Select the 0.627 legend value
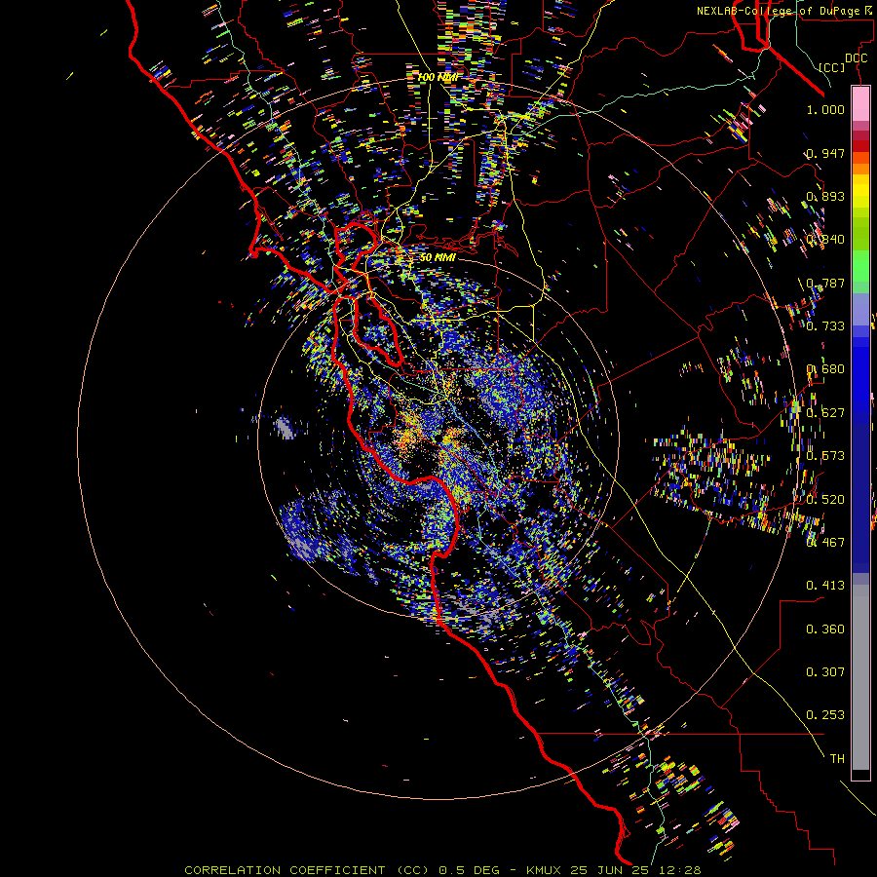Screen dimensions: 877x877 pos(825,413)
